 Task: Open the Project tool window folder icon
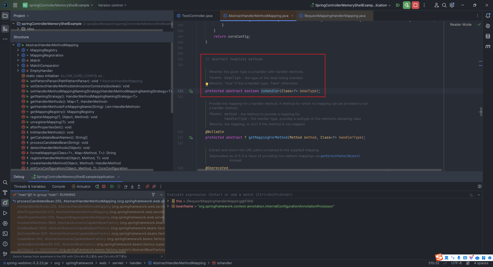pyautogui.click(x=5, y=16)
